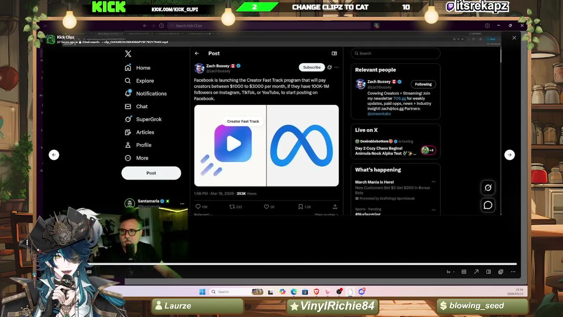Screen dimensions: 563x317
Task: Open Zach Bussey's avatar on the post
Action: (x=199, y=68)
